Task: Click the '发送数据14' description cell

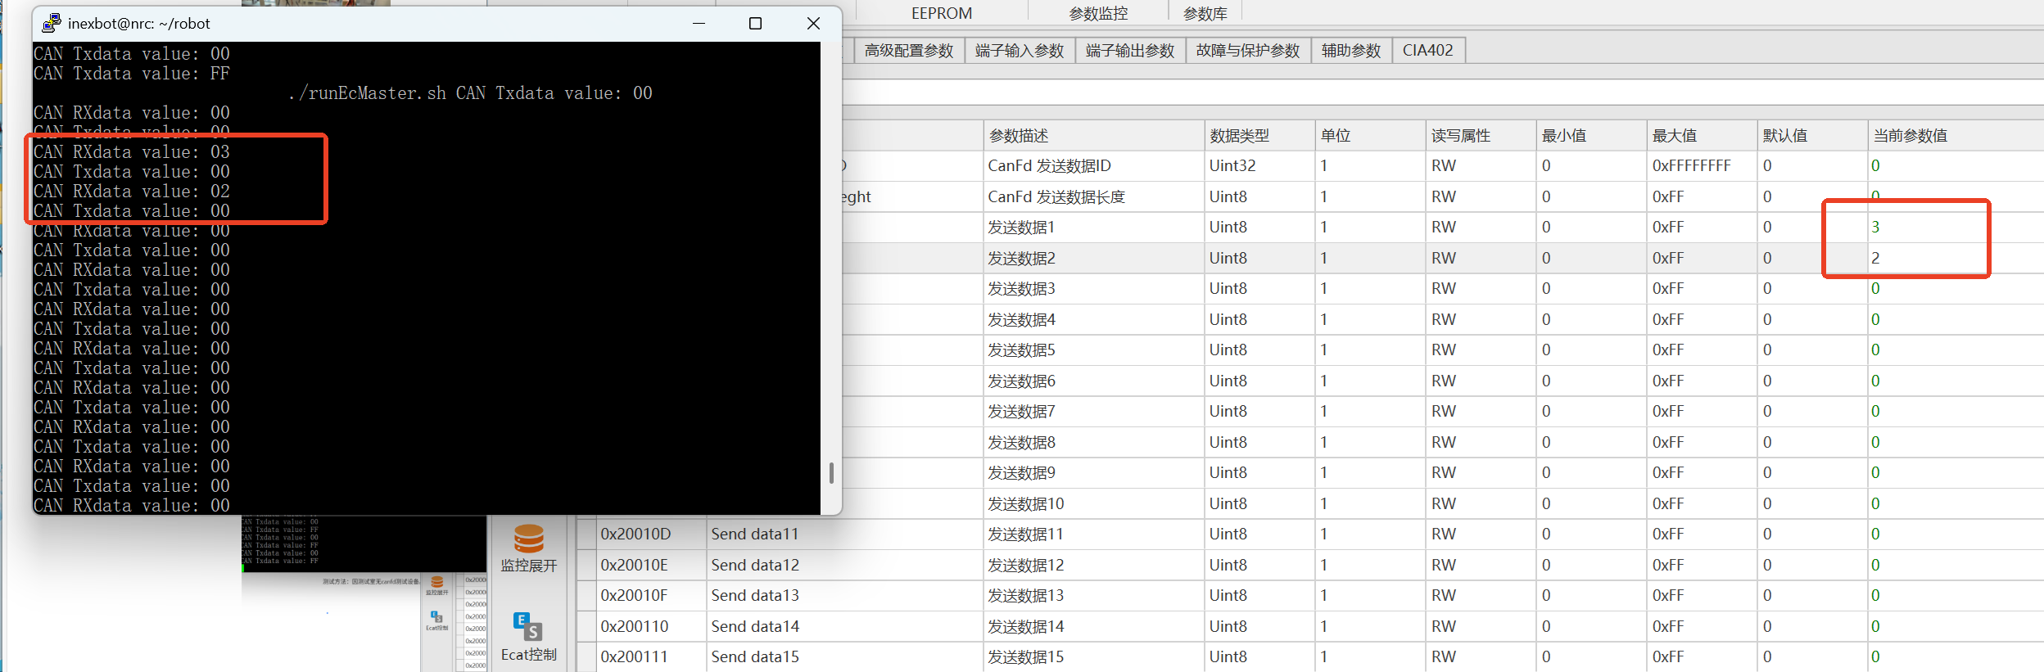Action: pos(1094,626)
